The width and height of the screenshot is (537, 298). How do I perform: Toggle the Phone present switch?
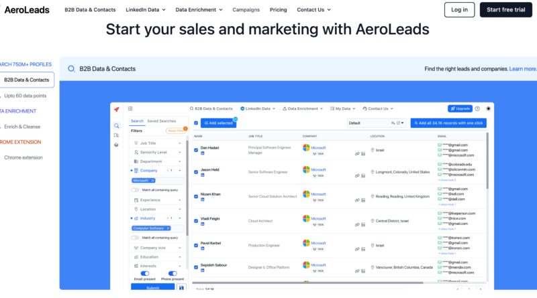click(x=173, y=273)
